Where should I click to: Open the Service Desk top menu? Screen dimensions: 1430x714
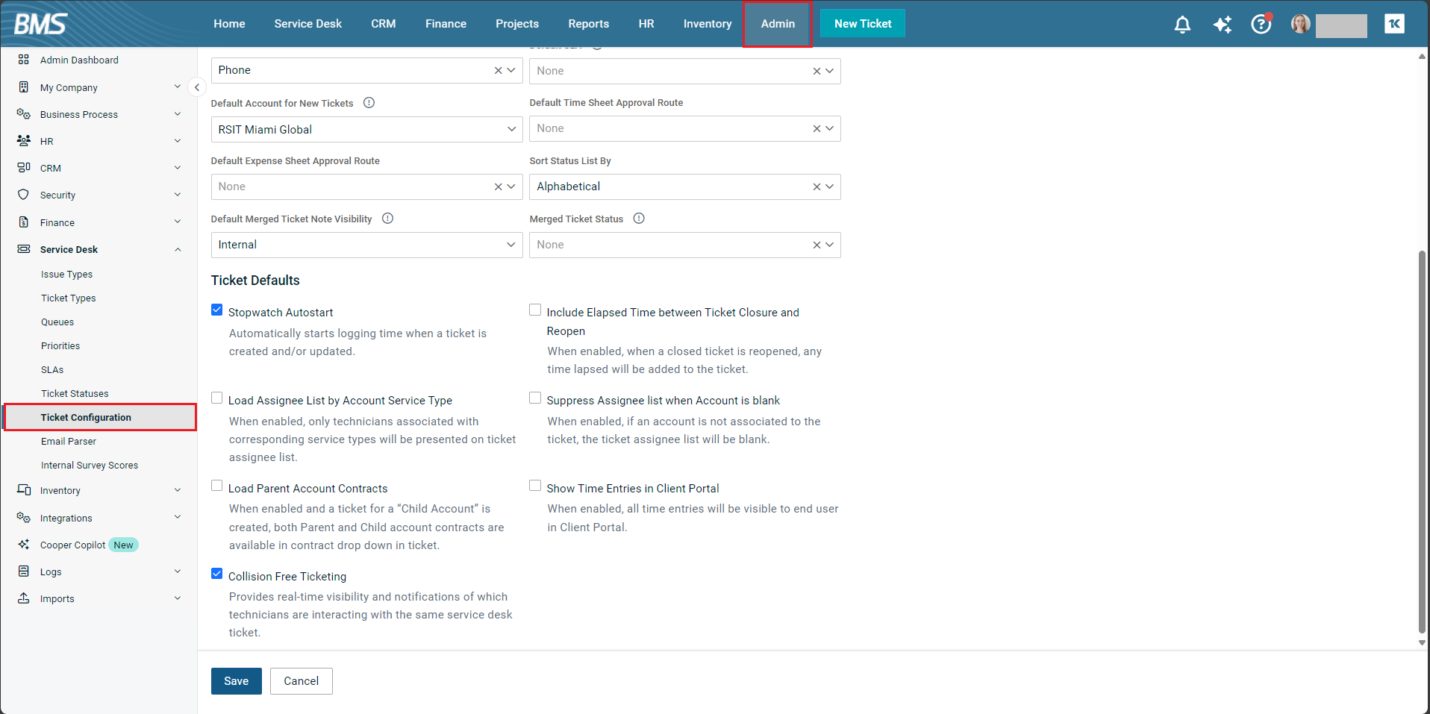[307, 24]
